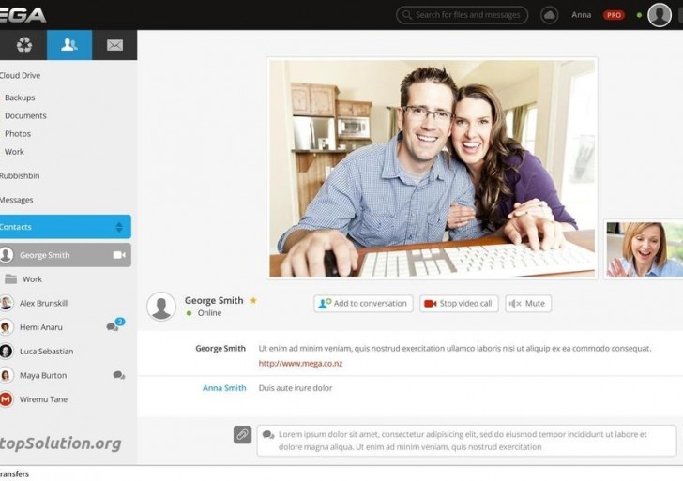Open Cloud Drive in sidebar
683x481 pixels.
pos(20,75)
